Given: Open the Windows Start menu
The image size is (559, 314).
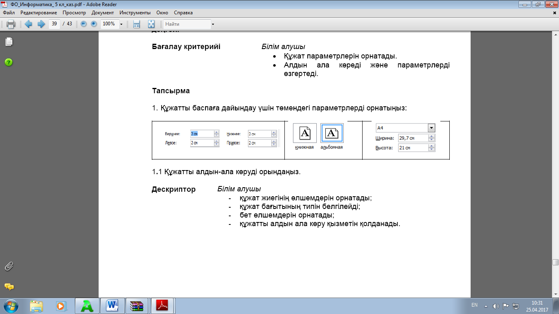Looking at the screenshot, I should [11, 305].
